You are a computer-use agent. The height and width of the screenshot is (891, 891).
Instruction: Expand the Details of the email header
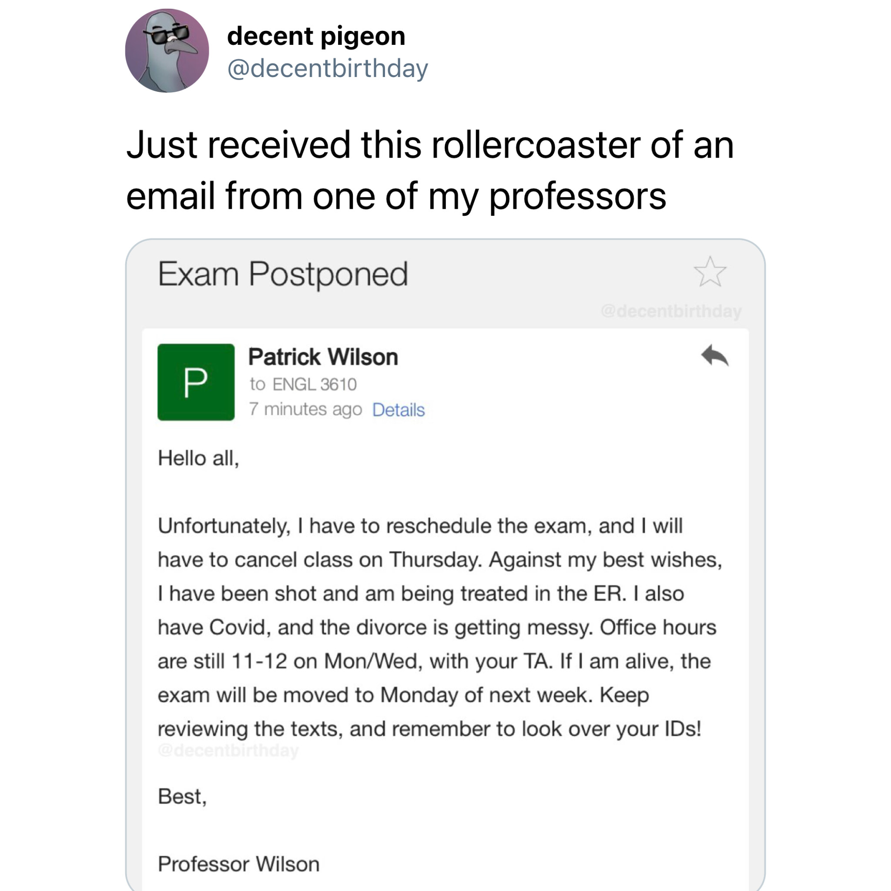(x=399, y=409)
